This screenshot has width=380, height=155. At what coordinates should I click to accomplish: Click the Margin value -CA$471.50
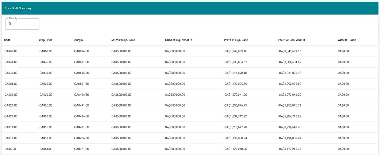click(81, 149)
